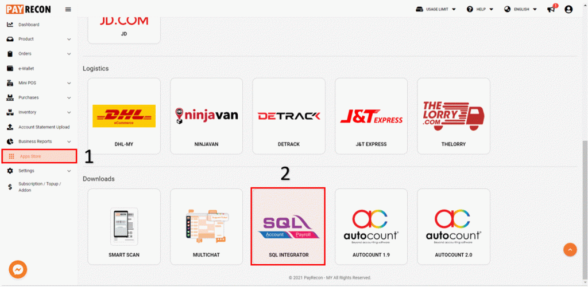Change language via English dropdown
This screenshot has height=287, width=588.
click(520, 9)
